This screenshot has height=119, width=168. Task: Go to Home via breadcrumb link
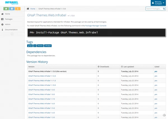(x=33, y=9)
